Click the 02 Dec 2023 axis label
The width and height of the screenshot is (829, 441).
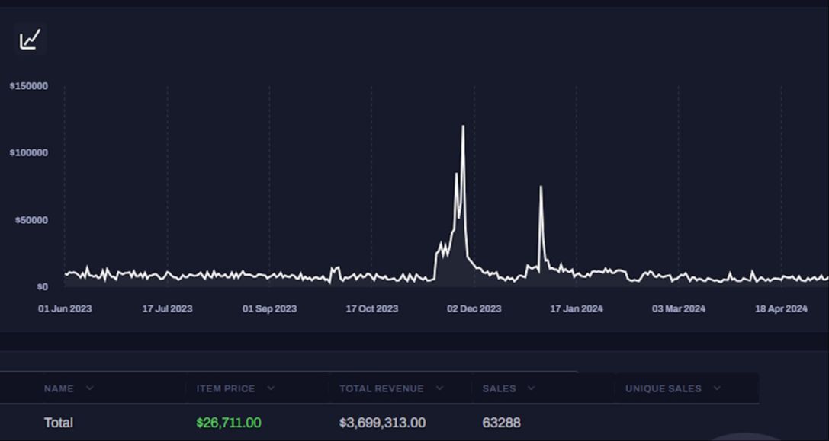point(474,309)
